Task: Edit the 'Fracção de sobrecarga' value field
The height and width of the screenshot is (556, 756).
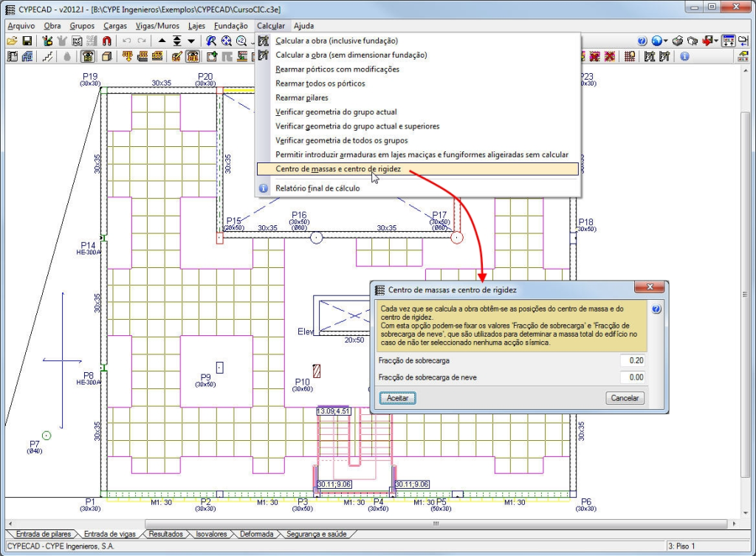Action: [x=633, y=361]
